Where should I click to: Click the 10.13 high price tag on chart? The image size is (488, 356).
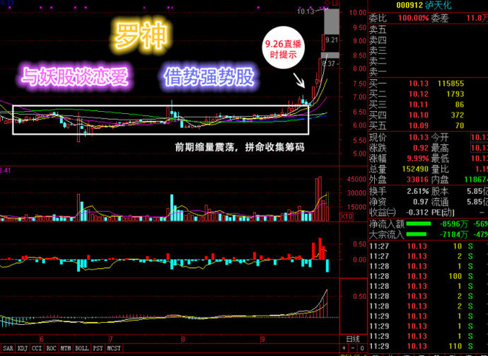(x=305, y=12)
